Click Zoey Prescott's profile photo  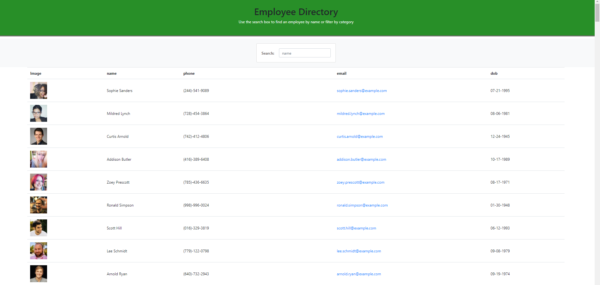38,182
